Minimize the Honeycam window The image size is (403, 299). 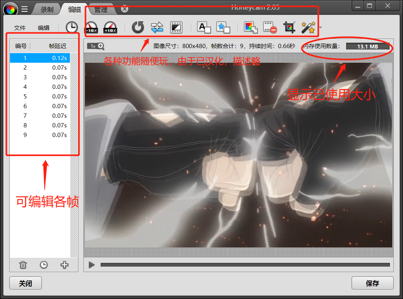click(x=358, y=6)
